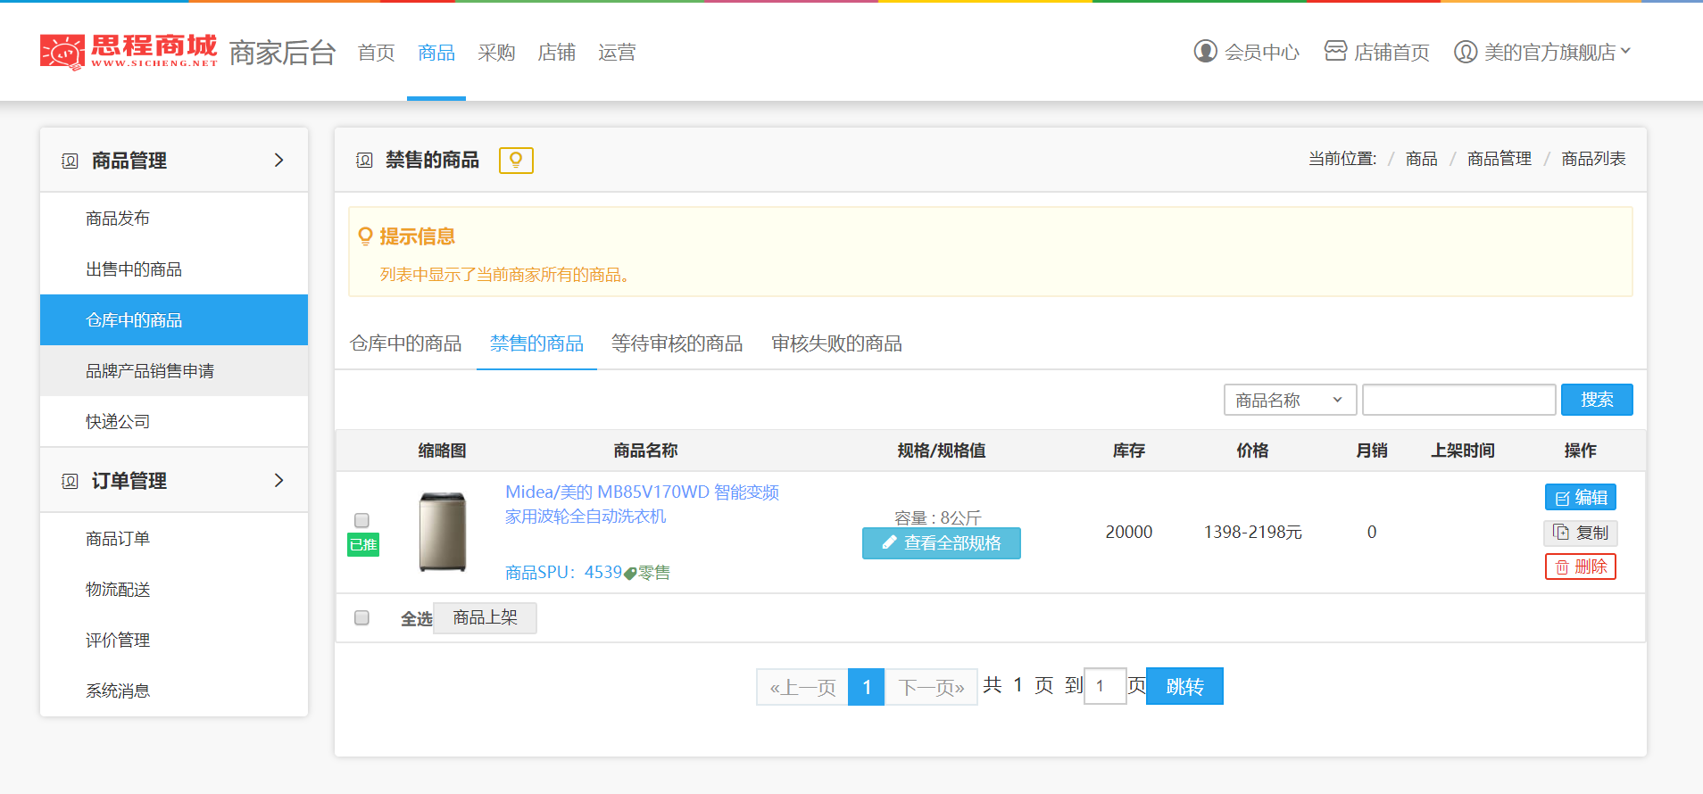Screen dimensions: 1703x794
Task: Click the red 删除 button
Action: pos(1581,567)
